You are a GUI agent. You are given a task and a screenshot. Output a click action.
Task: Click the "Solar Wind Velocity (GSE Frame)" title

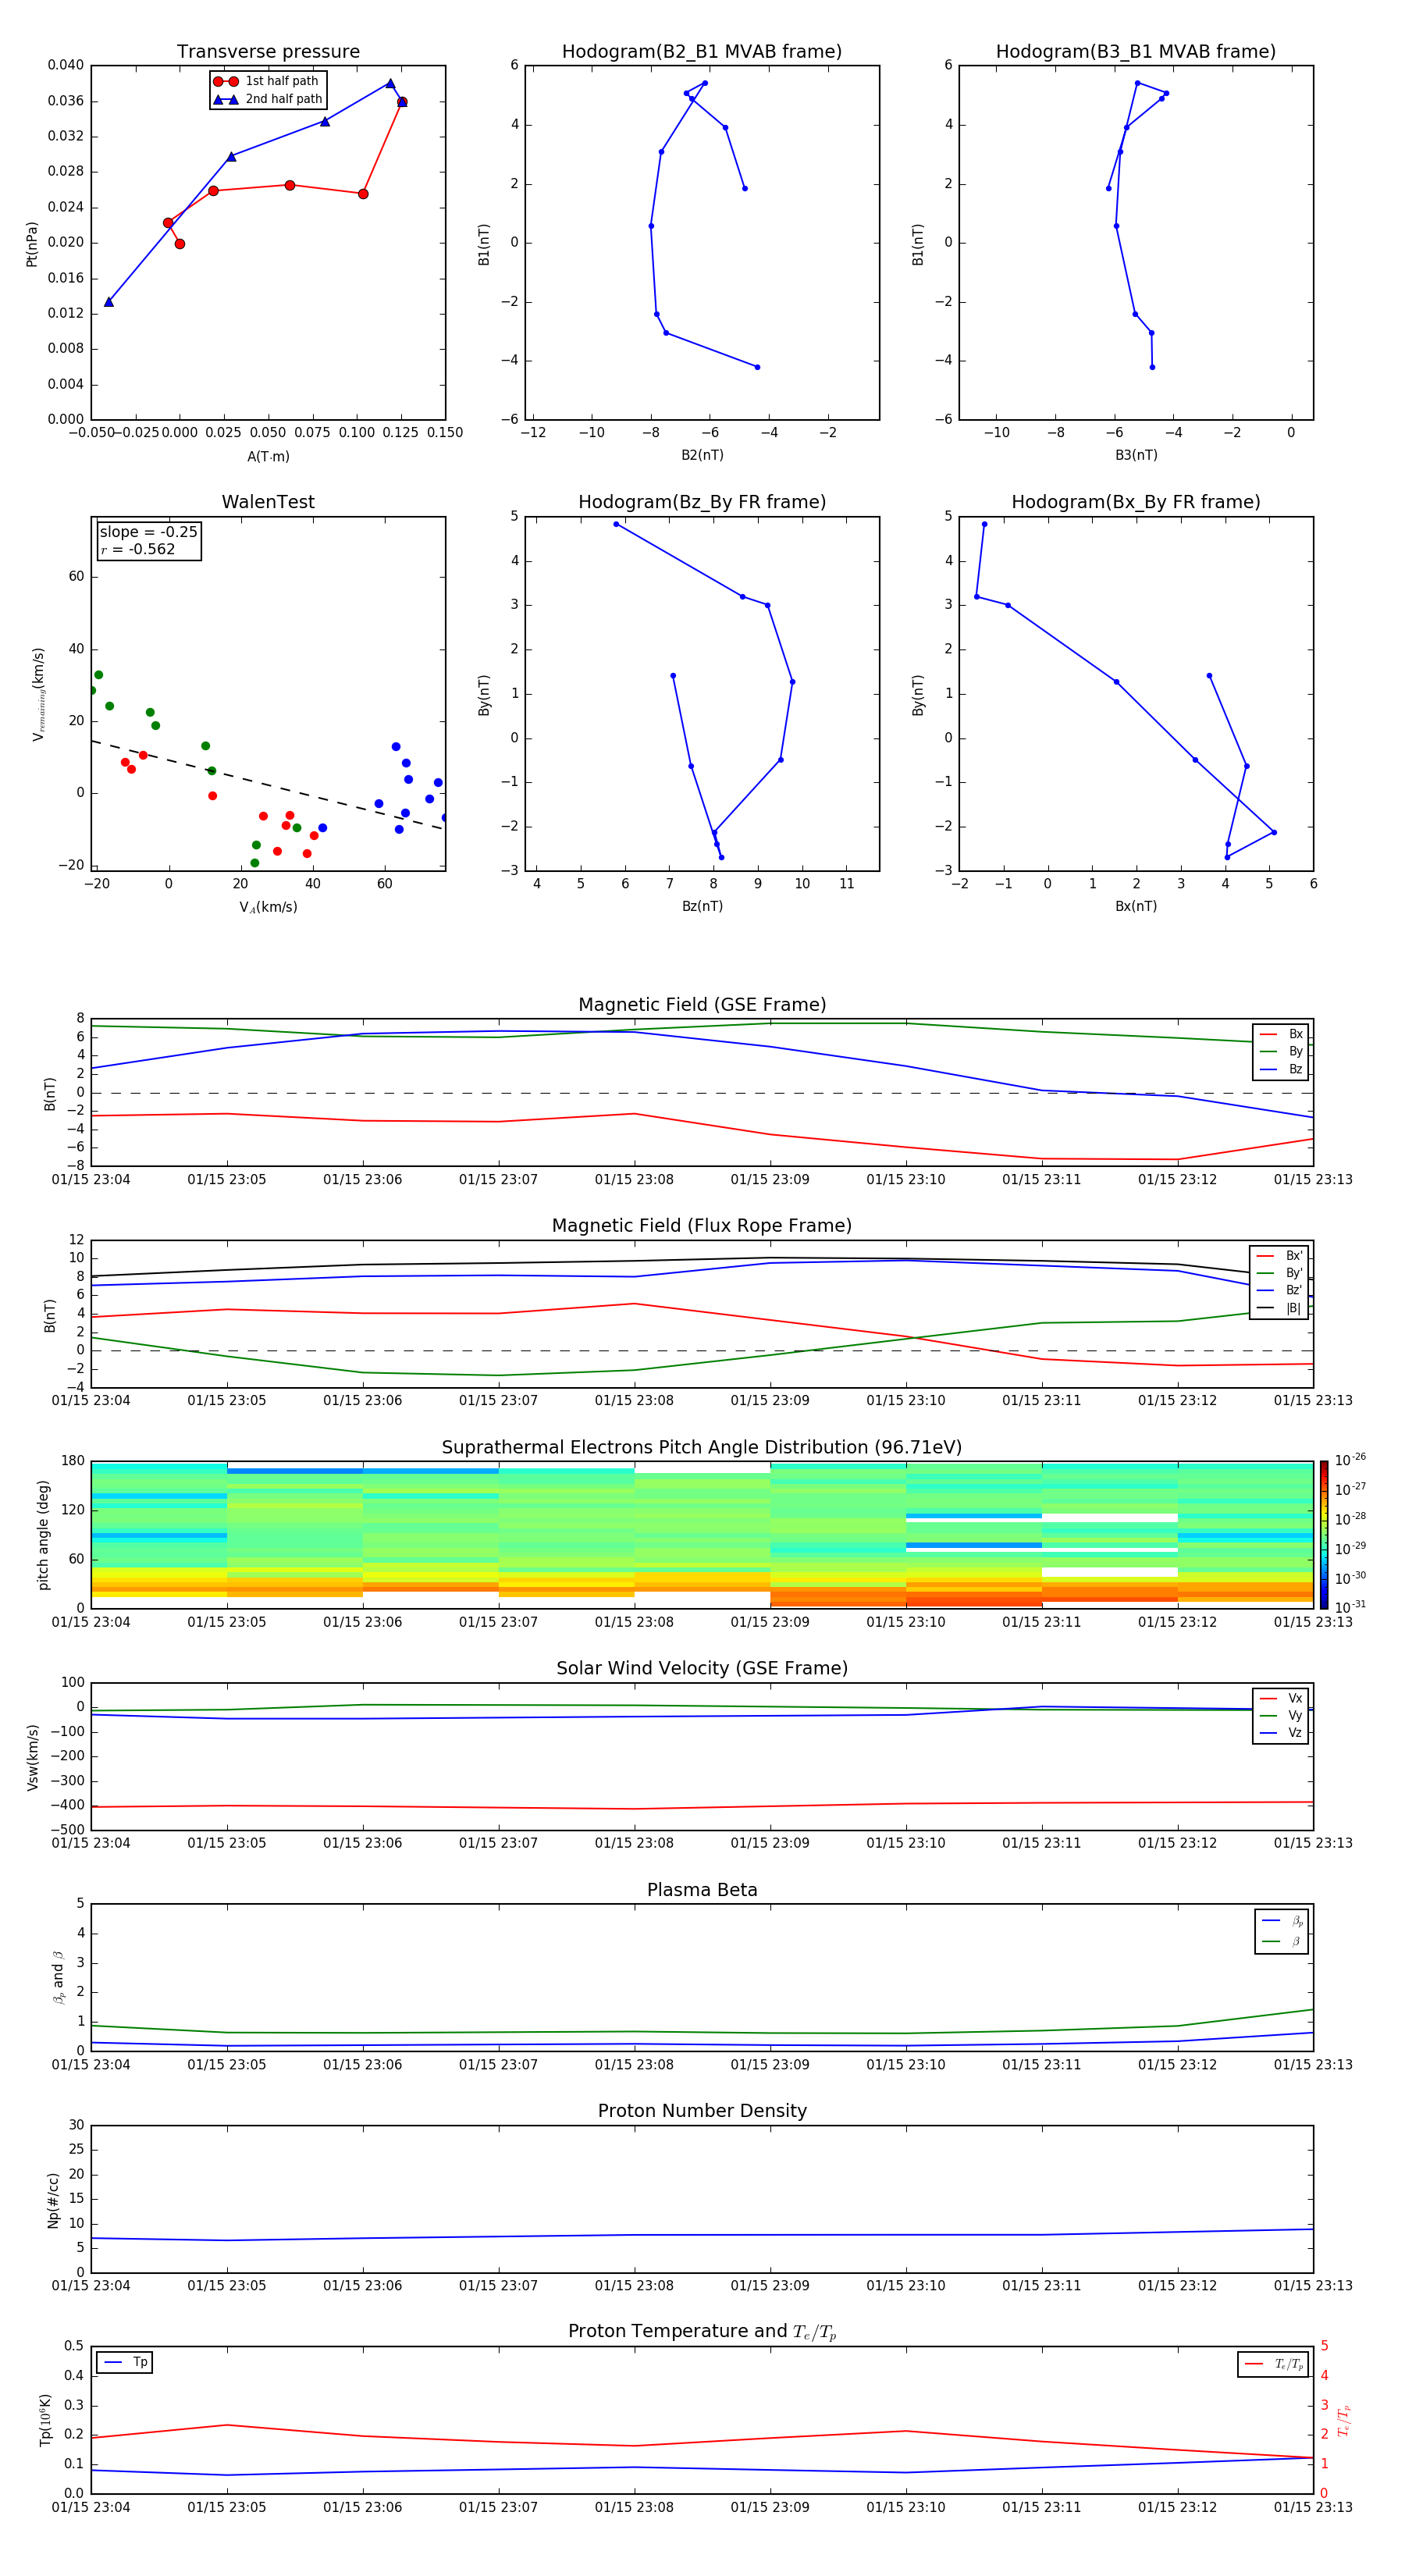point(702,1669)
